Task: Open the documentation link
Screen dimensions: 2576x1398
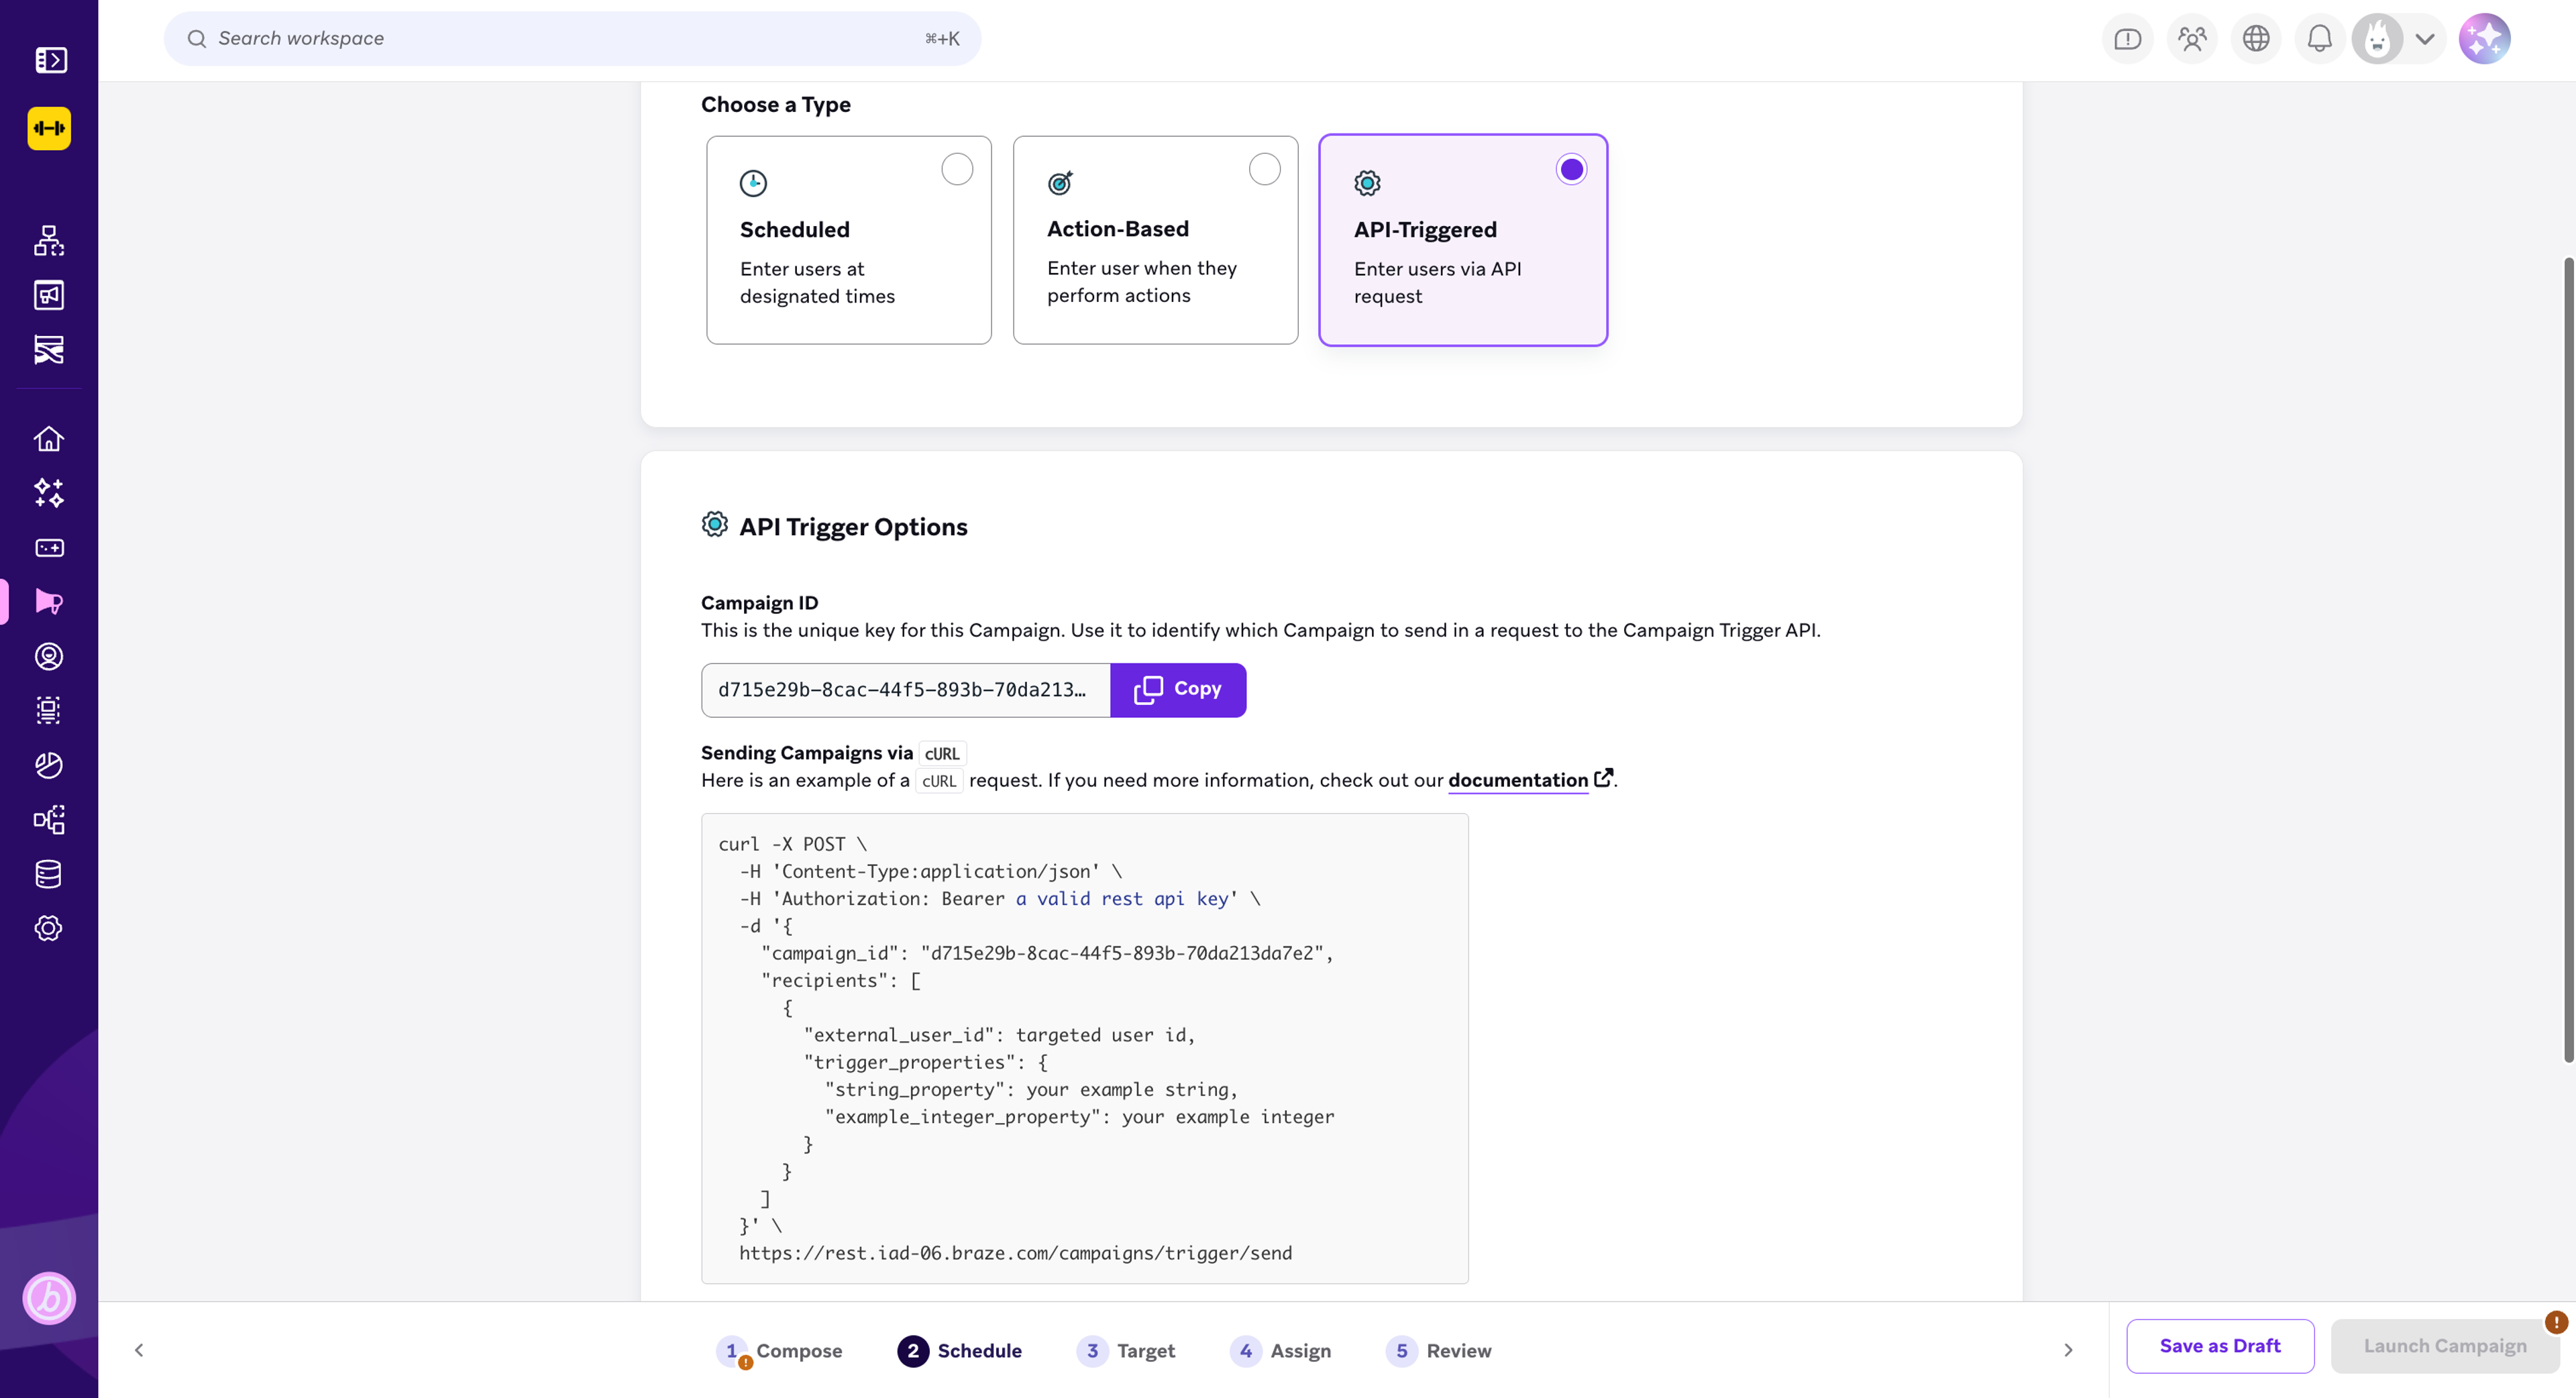Action: click(1518, 780)
